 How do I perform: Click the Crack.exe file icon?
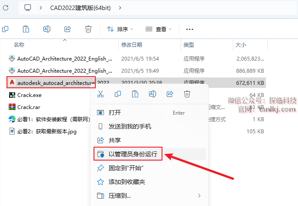click(x=12, y=95)
